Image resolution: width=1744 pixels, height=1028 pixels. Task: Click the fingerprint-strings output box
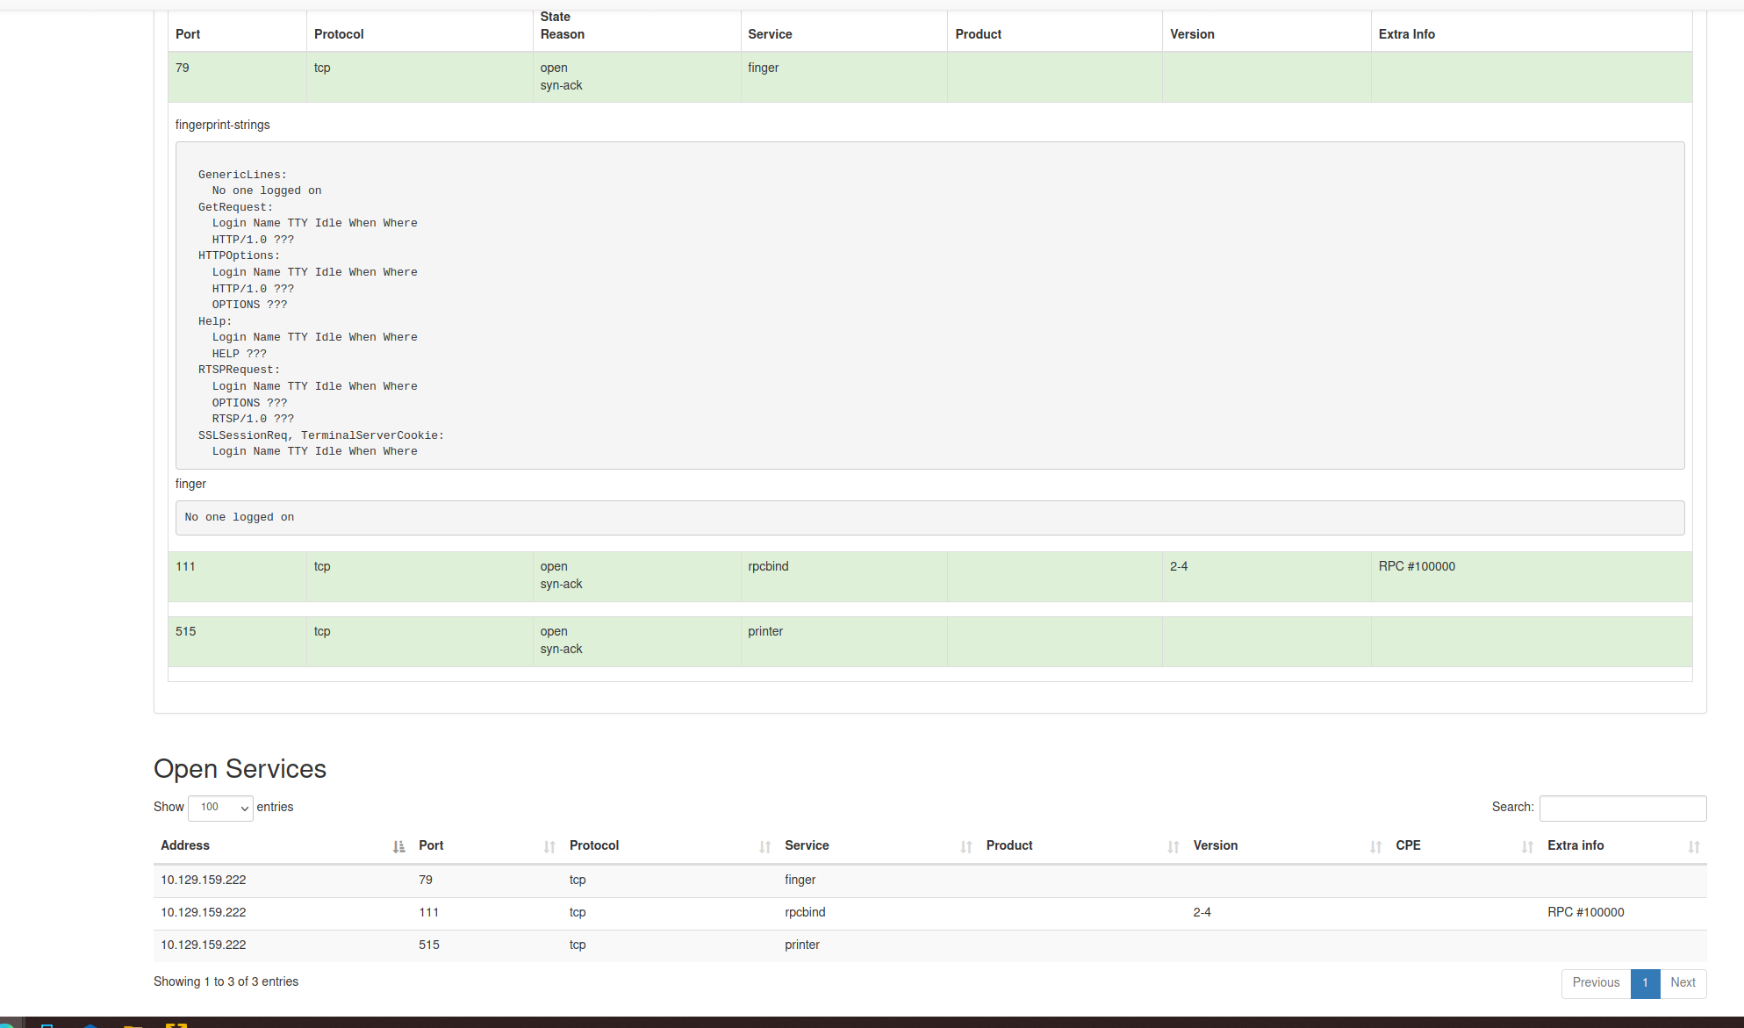point(929,306)
